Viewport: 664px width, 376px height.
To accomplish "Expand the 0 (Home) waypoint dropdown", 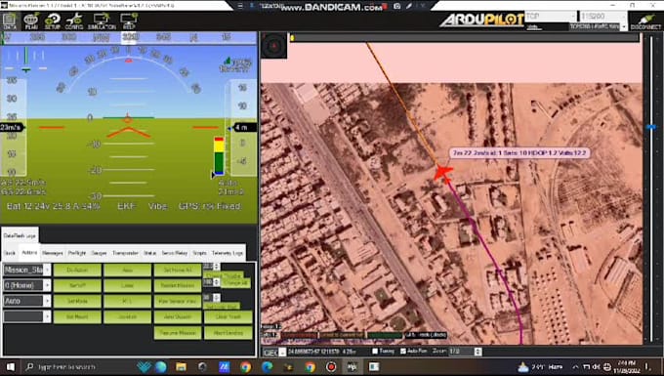I will point(47,285).
